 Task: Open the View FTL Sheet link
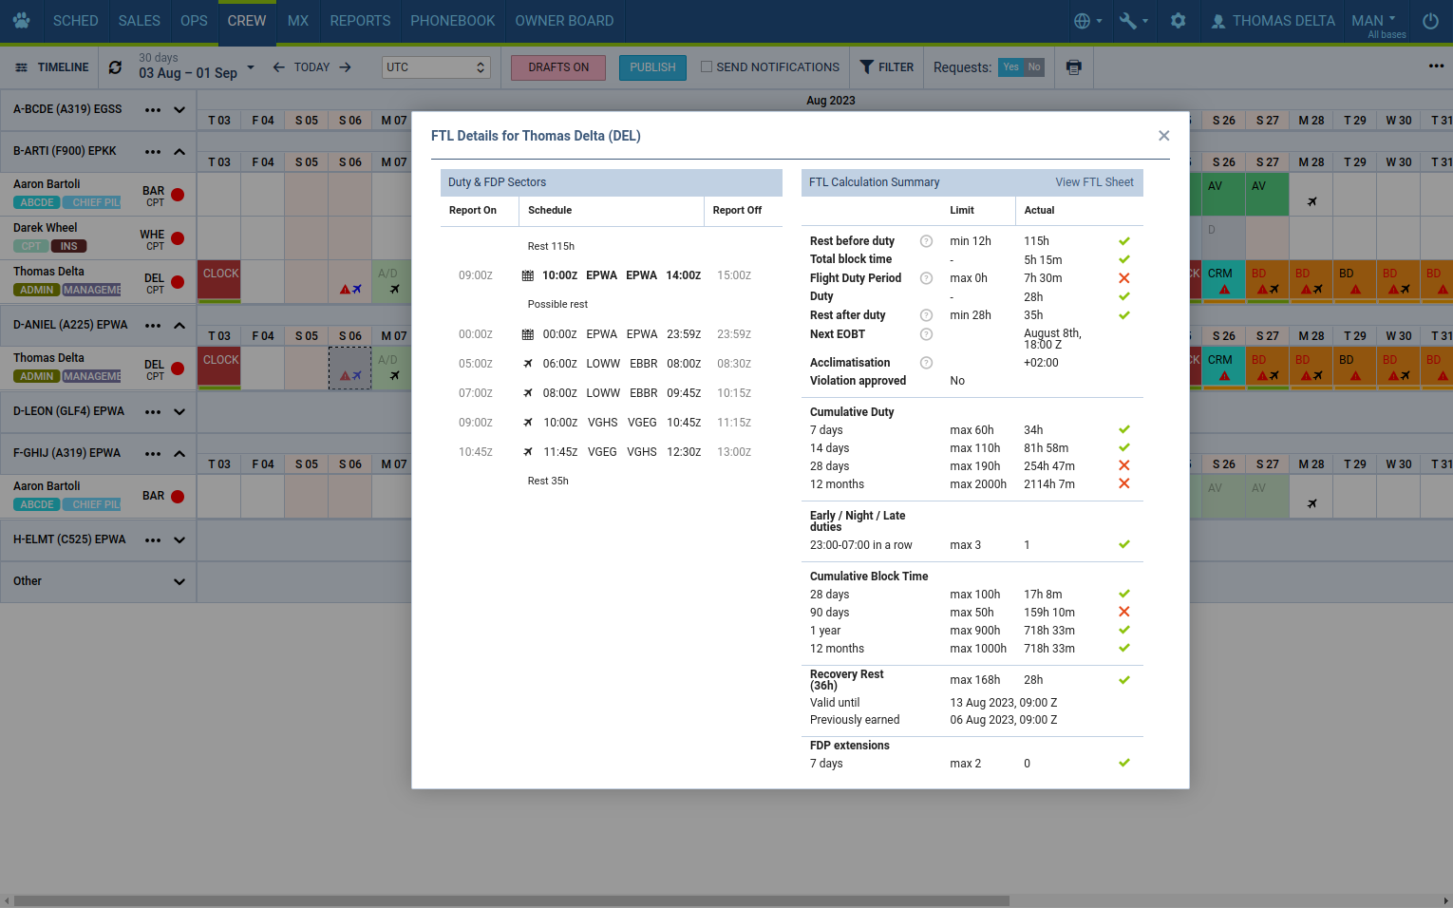[x=1094, y=182]
